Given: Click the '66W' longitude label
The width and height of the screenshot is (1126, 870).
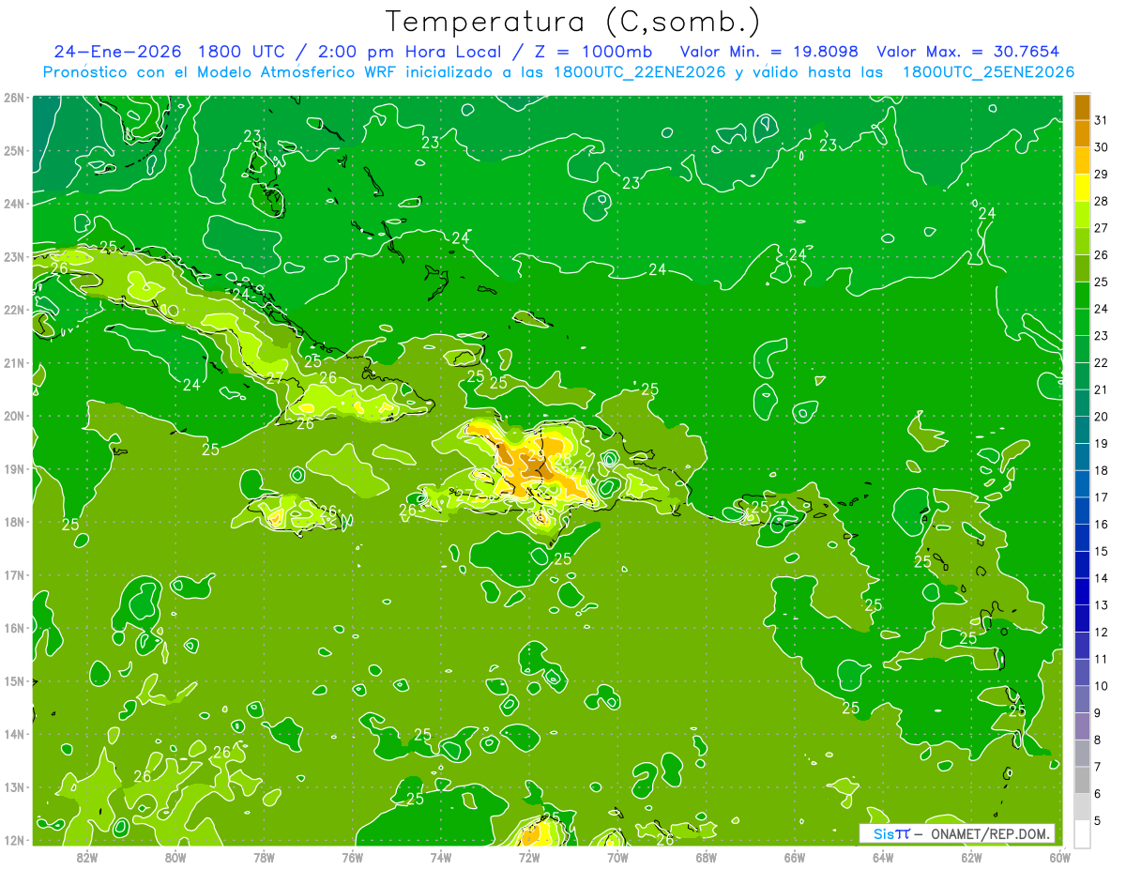Looking at the screenshot, I should click(795, 857).
